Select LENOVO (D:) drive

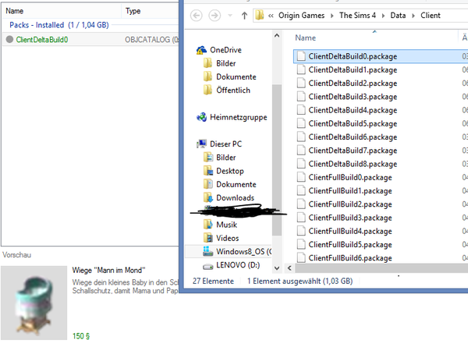click(238, 265)
